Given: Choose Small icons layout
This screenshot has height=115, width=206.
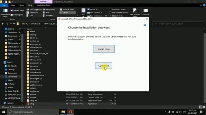Looking at the screenshot, I should pyautogui.click(x=33, y=12).
